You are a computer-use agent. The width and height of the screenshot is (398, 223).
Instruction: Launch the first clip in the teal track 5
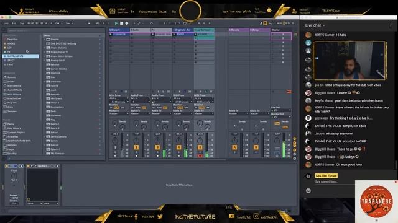pos(196,34)
